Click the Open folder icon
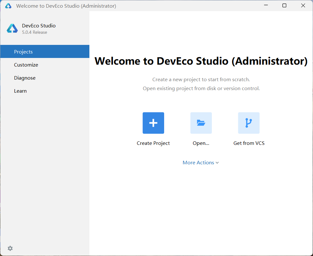 [201, 123]
